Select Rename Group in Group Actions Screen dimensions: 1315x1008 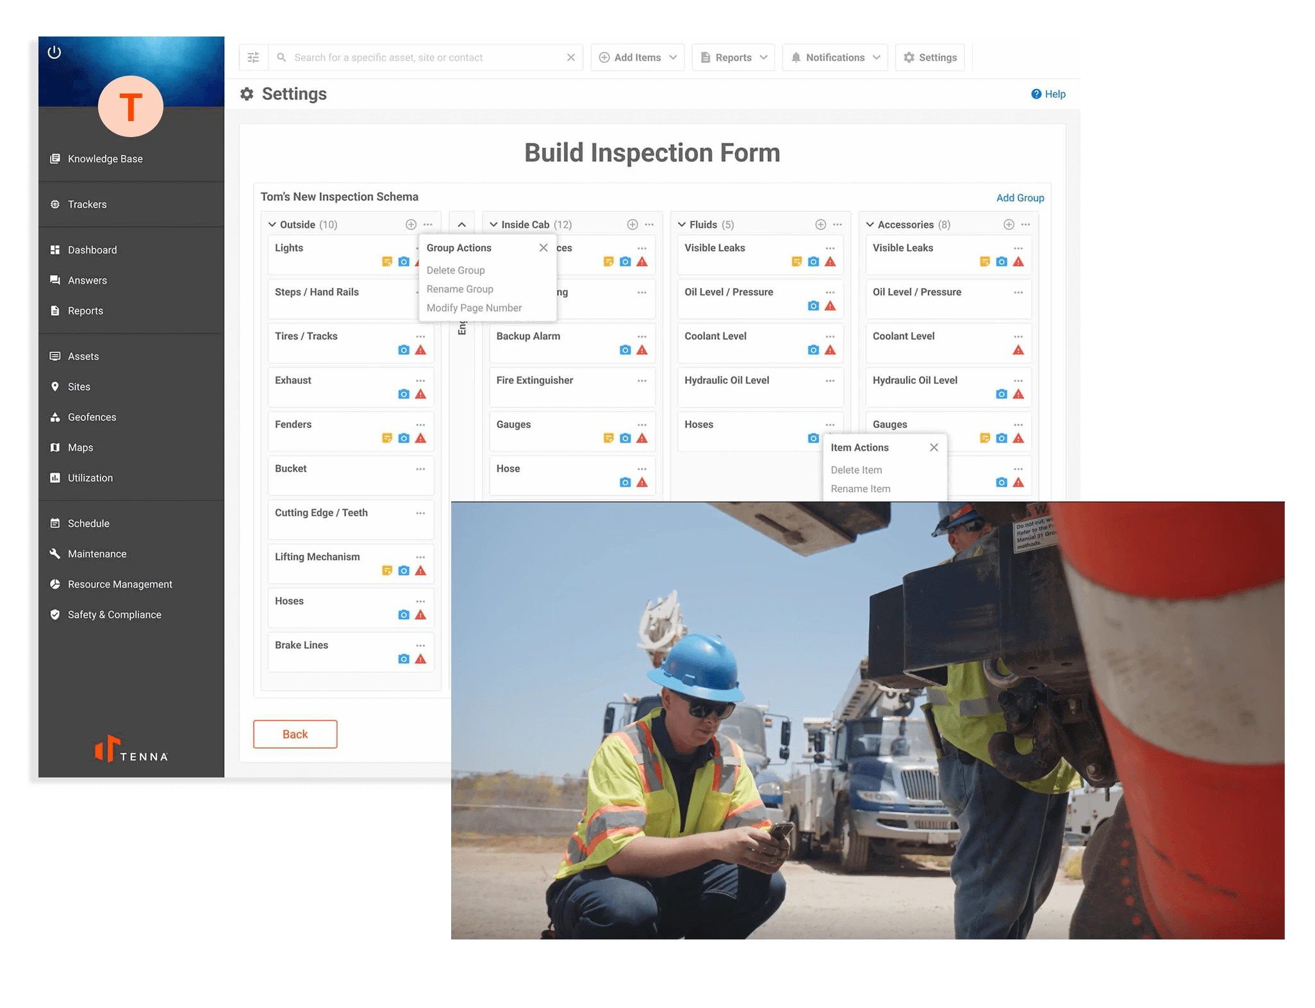(x=459, y=289)
